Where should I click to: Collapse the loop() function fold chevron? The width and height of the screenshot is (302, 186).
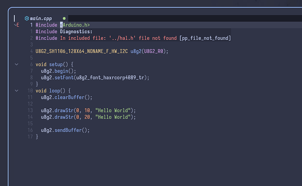(x=17, y=91)
